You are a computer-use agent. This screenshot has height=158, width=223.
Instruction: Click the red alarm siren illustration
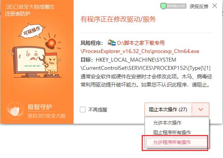tap(51, 43)
